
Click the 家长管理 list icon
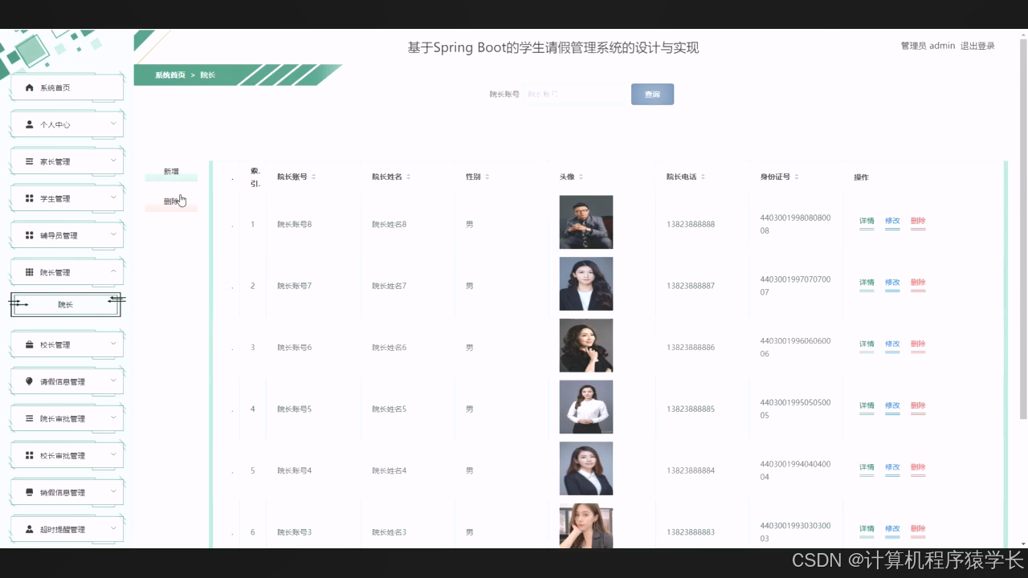tap(30, 161)
